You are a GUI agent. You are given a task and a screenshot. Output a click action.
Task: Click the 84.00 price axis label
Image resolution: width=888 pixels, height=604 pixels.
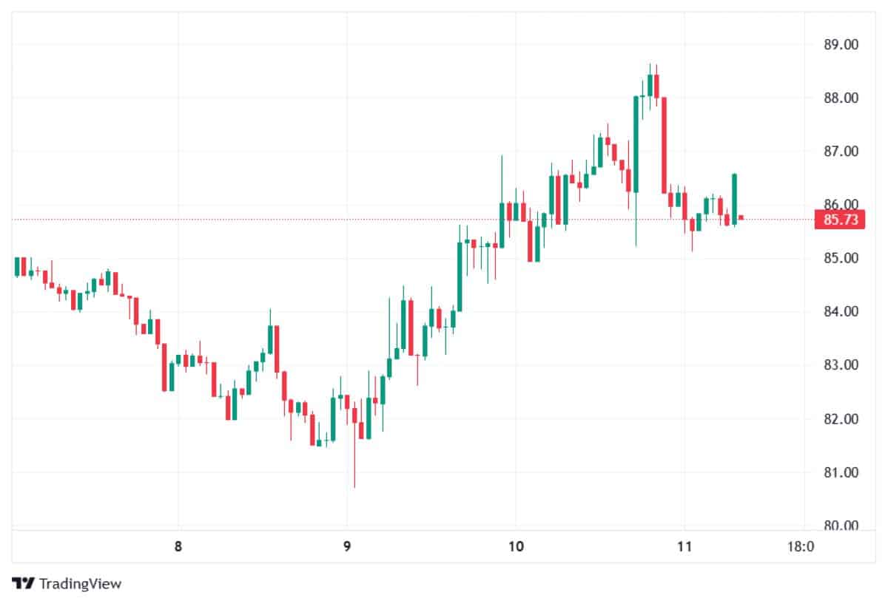(x=841, y=311)
